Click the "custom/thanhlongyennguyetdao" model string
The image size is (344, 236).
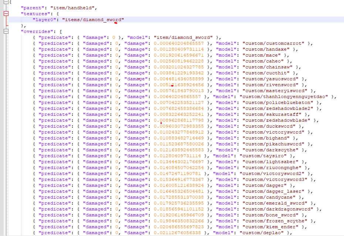coord(284,97)
